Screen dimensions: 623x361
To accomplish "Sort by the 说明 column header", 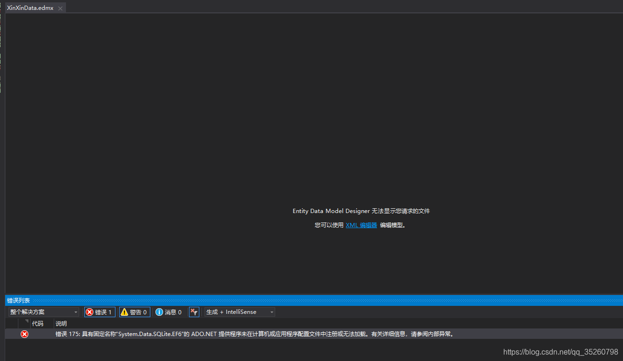I will [x=61, y=324].
